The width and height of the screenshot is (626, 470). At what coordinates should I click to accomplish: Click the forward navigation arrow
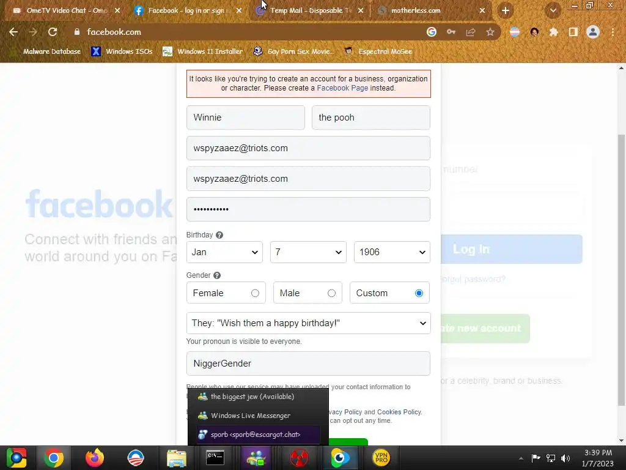(x=33, y=32)
